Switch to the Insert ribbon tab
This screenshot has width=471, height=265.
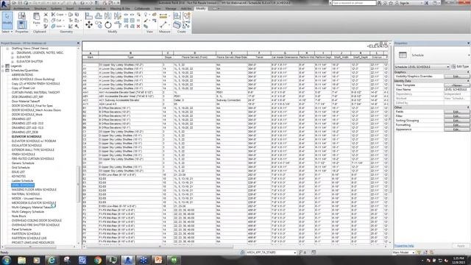70,8
